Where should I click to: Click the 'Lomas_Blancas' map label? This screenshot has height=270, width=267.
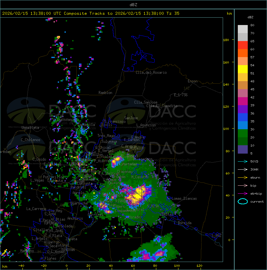[x=184, y=198]
